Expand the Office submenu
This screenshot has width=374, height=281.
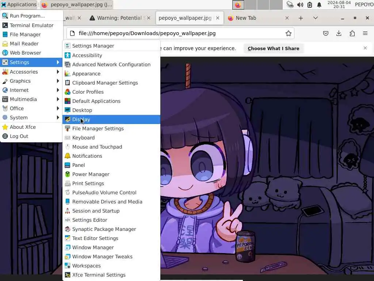coord(31,108)
